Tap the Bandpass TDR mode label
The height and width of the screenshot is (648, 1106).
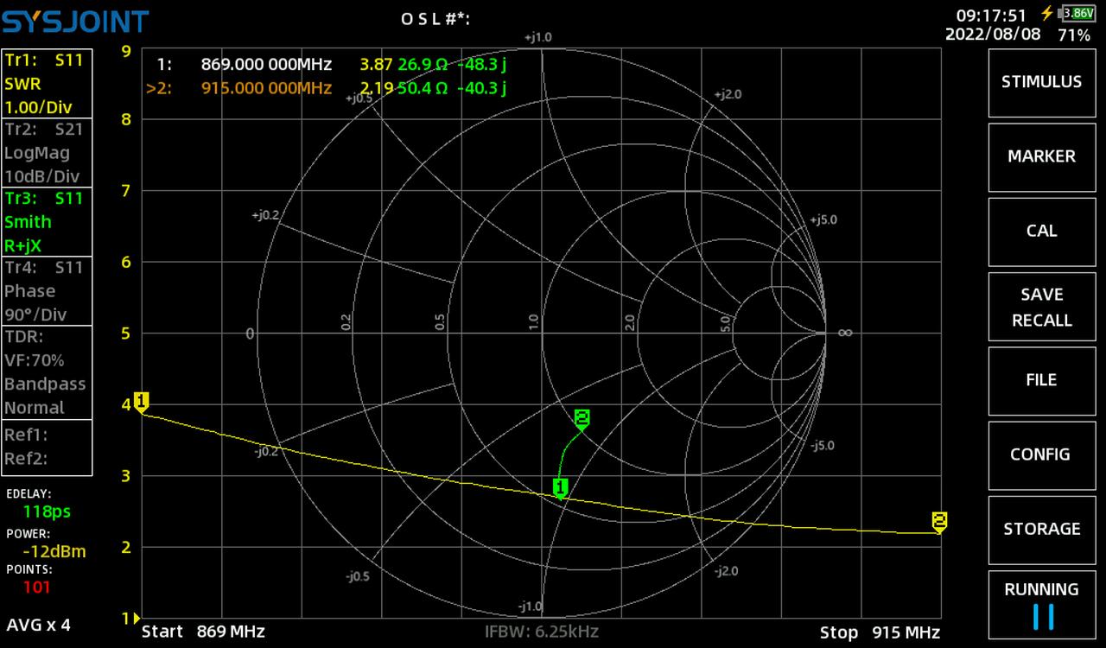[45, 384]
